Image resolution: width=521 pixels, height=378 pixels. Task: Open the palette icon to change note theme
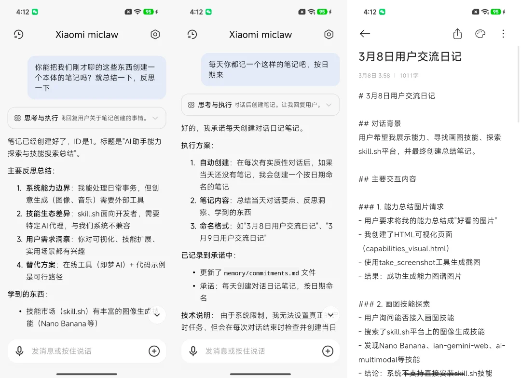480,34
